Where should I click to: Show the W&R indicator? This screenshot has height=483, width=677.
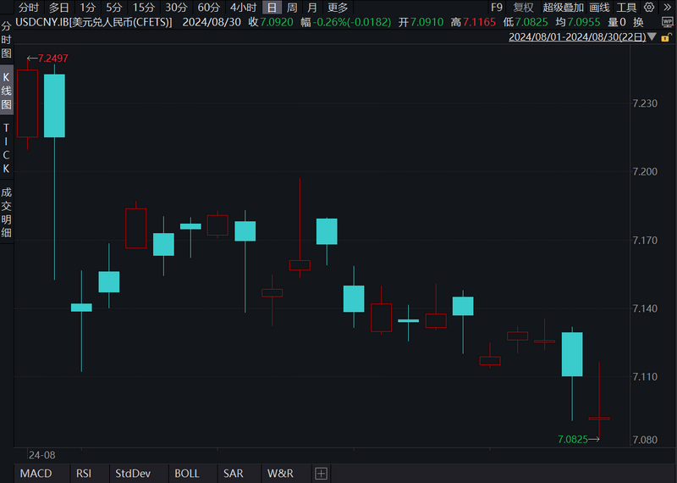[280, 474]
